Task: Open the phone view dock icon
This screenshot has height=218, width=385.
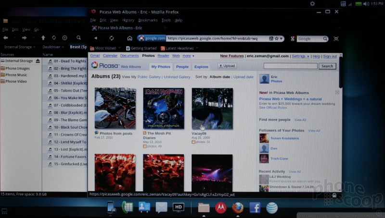Action: (111, 207)
